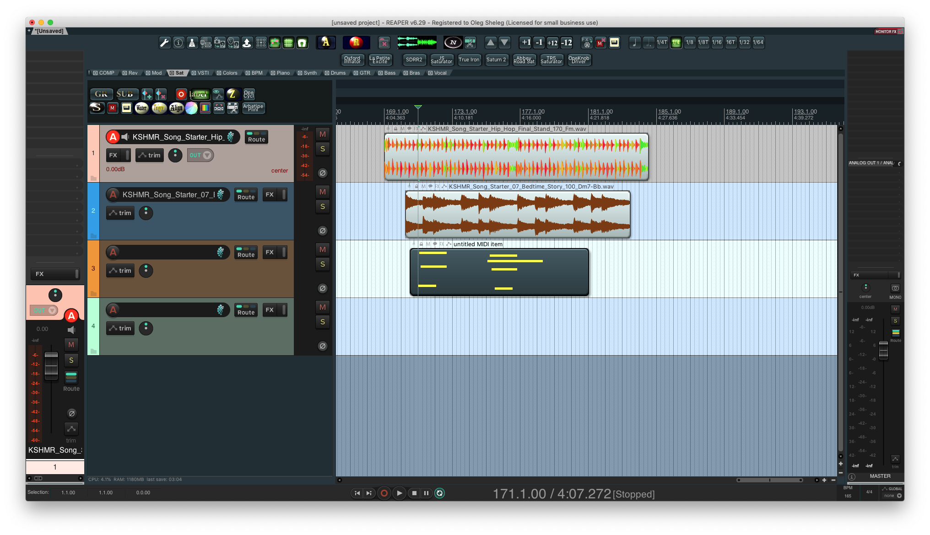Click the Oxford Inflator plugin button

(x=352, y=59)
